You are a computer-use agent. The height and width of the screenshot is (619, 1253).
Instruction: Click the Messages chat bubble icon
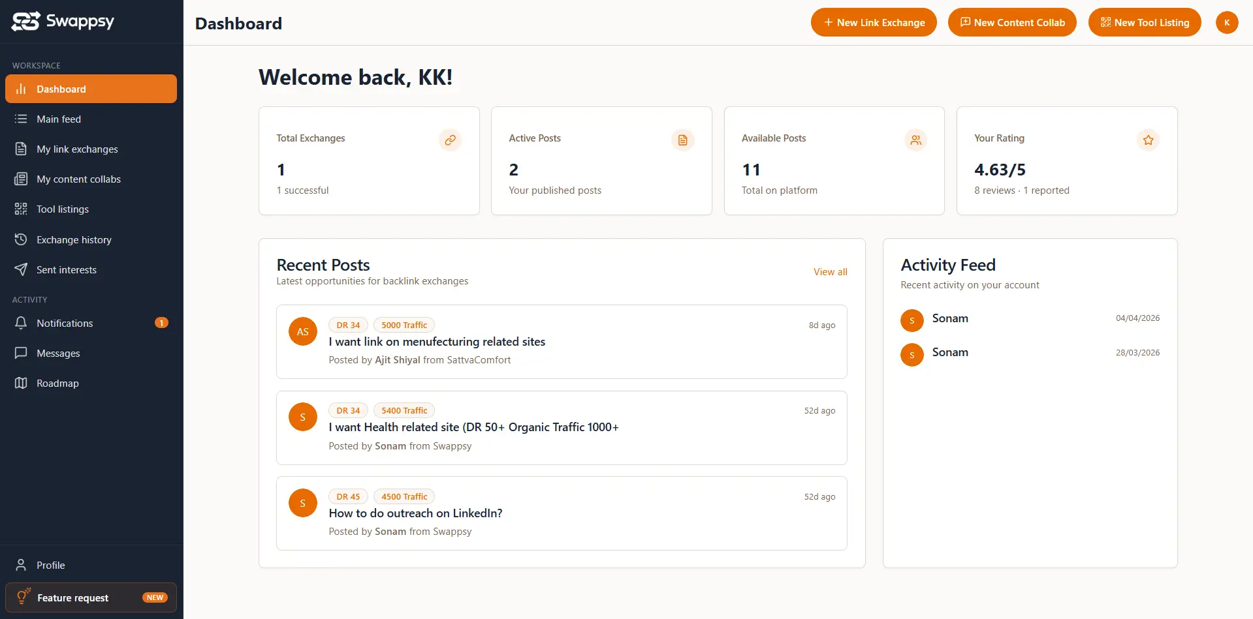click(21, 353)
